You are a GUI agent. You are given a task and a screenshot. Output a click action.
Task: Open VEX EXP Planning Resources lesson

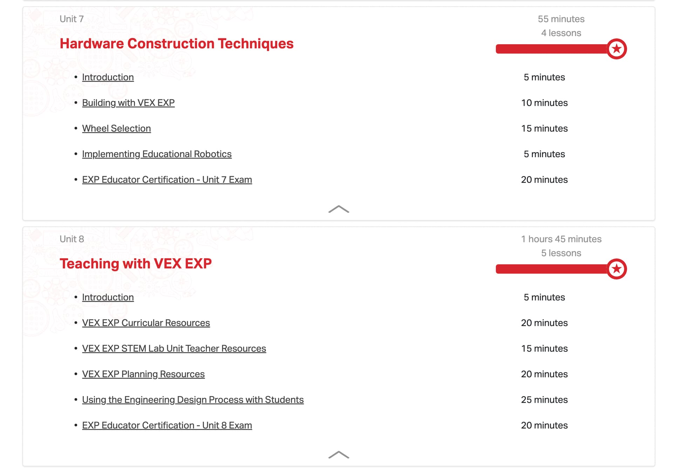click(x=143, y=374)
